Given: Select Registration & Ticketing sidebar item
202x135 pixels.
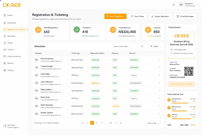Looking at the screenshot, I should coord(15,29).
